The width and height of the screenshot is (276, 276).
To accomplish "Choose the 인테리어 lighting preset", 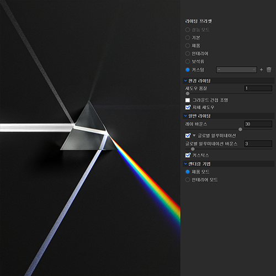I will (188, 54).
